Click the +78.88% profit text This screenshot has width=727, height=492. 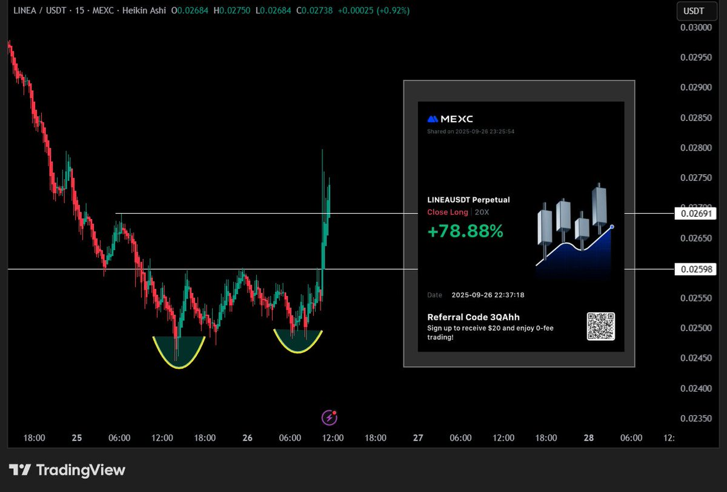click(465, 231)
